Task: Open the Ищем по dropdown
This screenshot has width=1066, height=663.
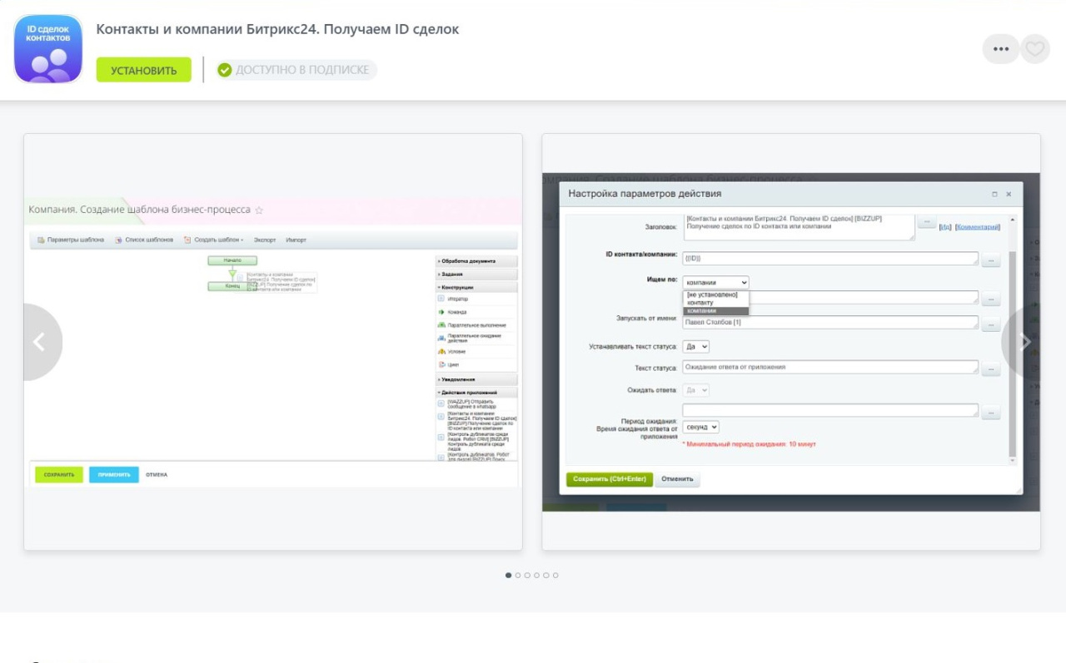Action: coord(715,282)
